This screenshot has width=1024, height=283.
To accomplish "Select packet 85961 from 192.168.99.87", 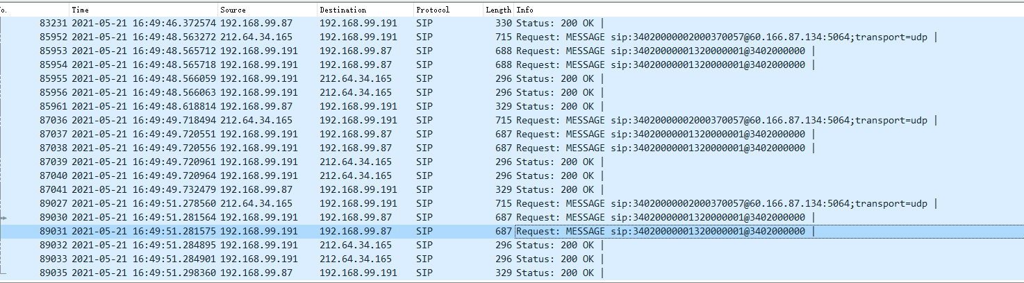I will pos(278,106).
